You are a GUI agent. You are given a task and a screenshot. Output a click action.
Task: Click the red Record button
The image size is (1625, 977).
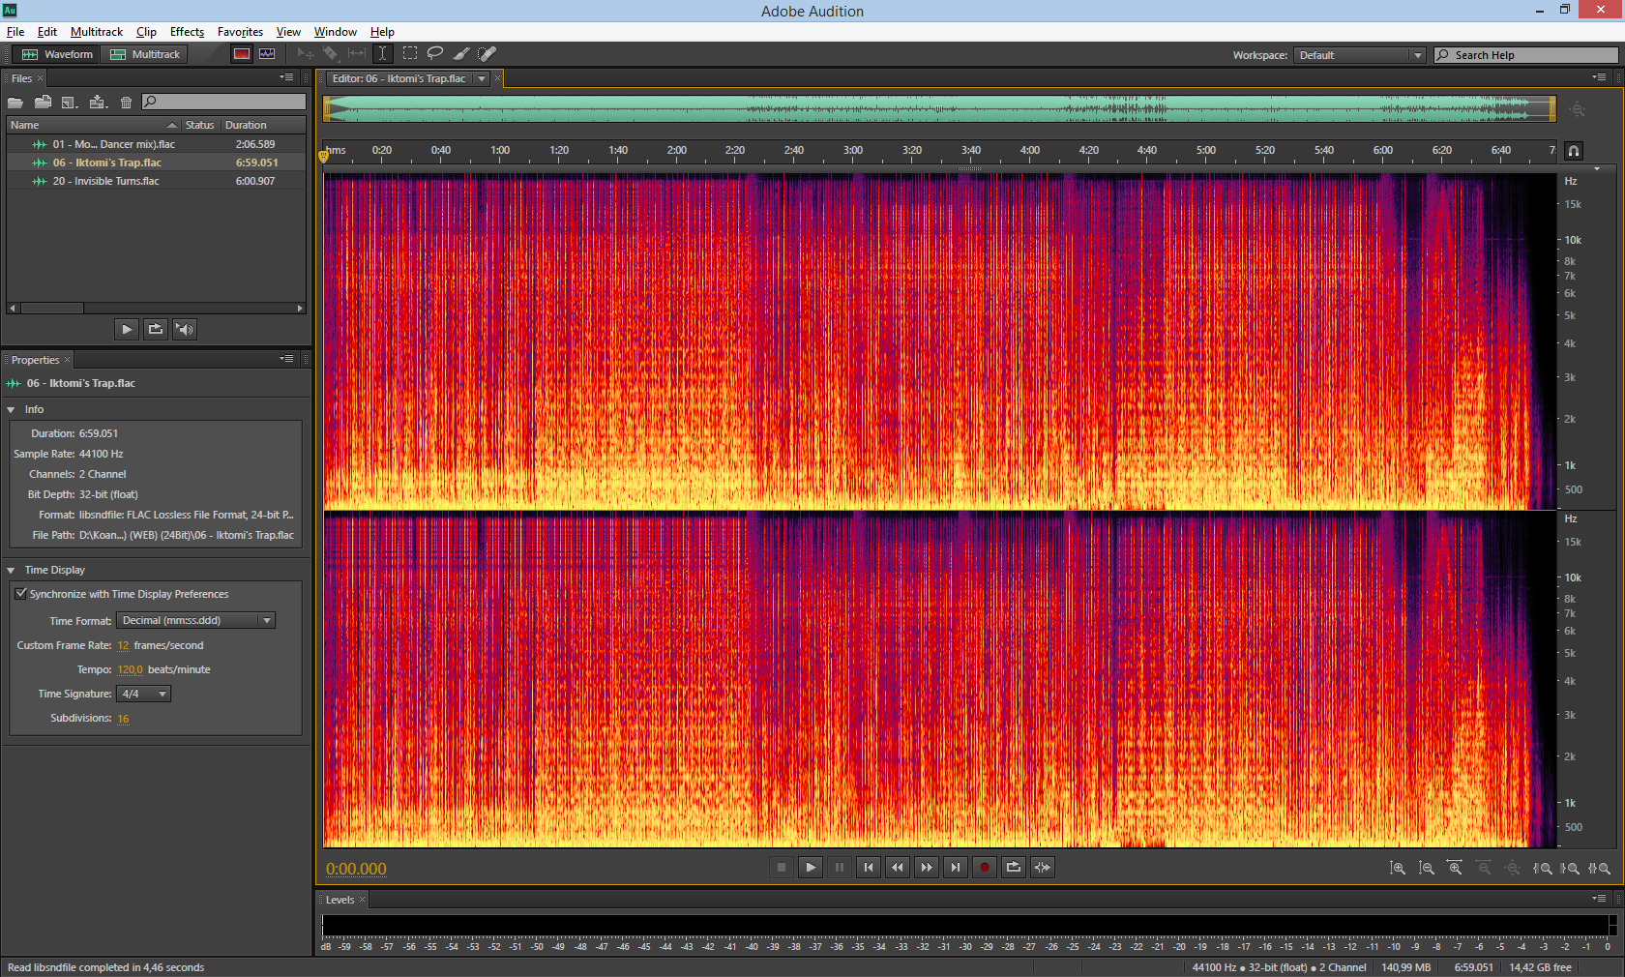click(985, 868)
